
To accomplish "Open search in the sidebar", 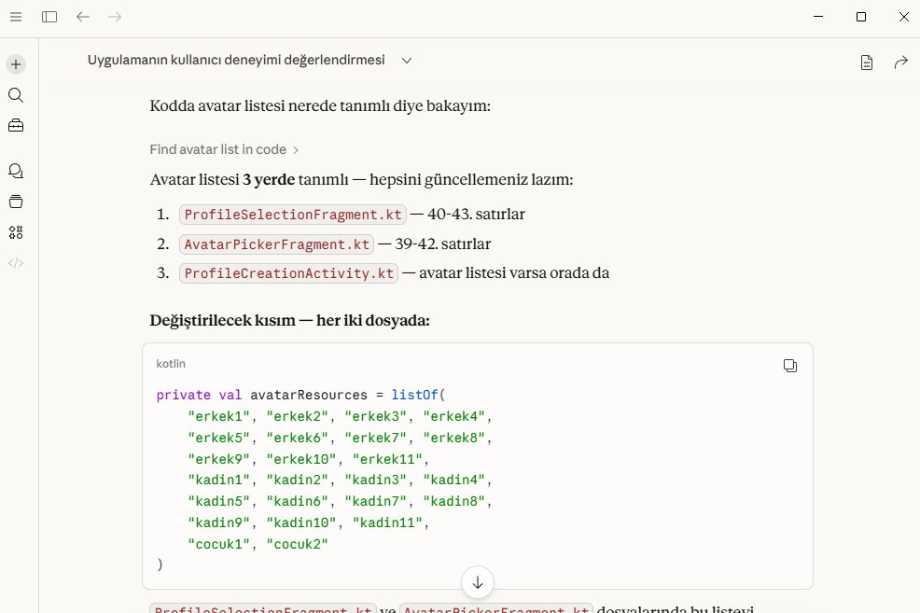I will pos(16,95).
